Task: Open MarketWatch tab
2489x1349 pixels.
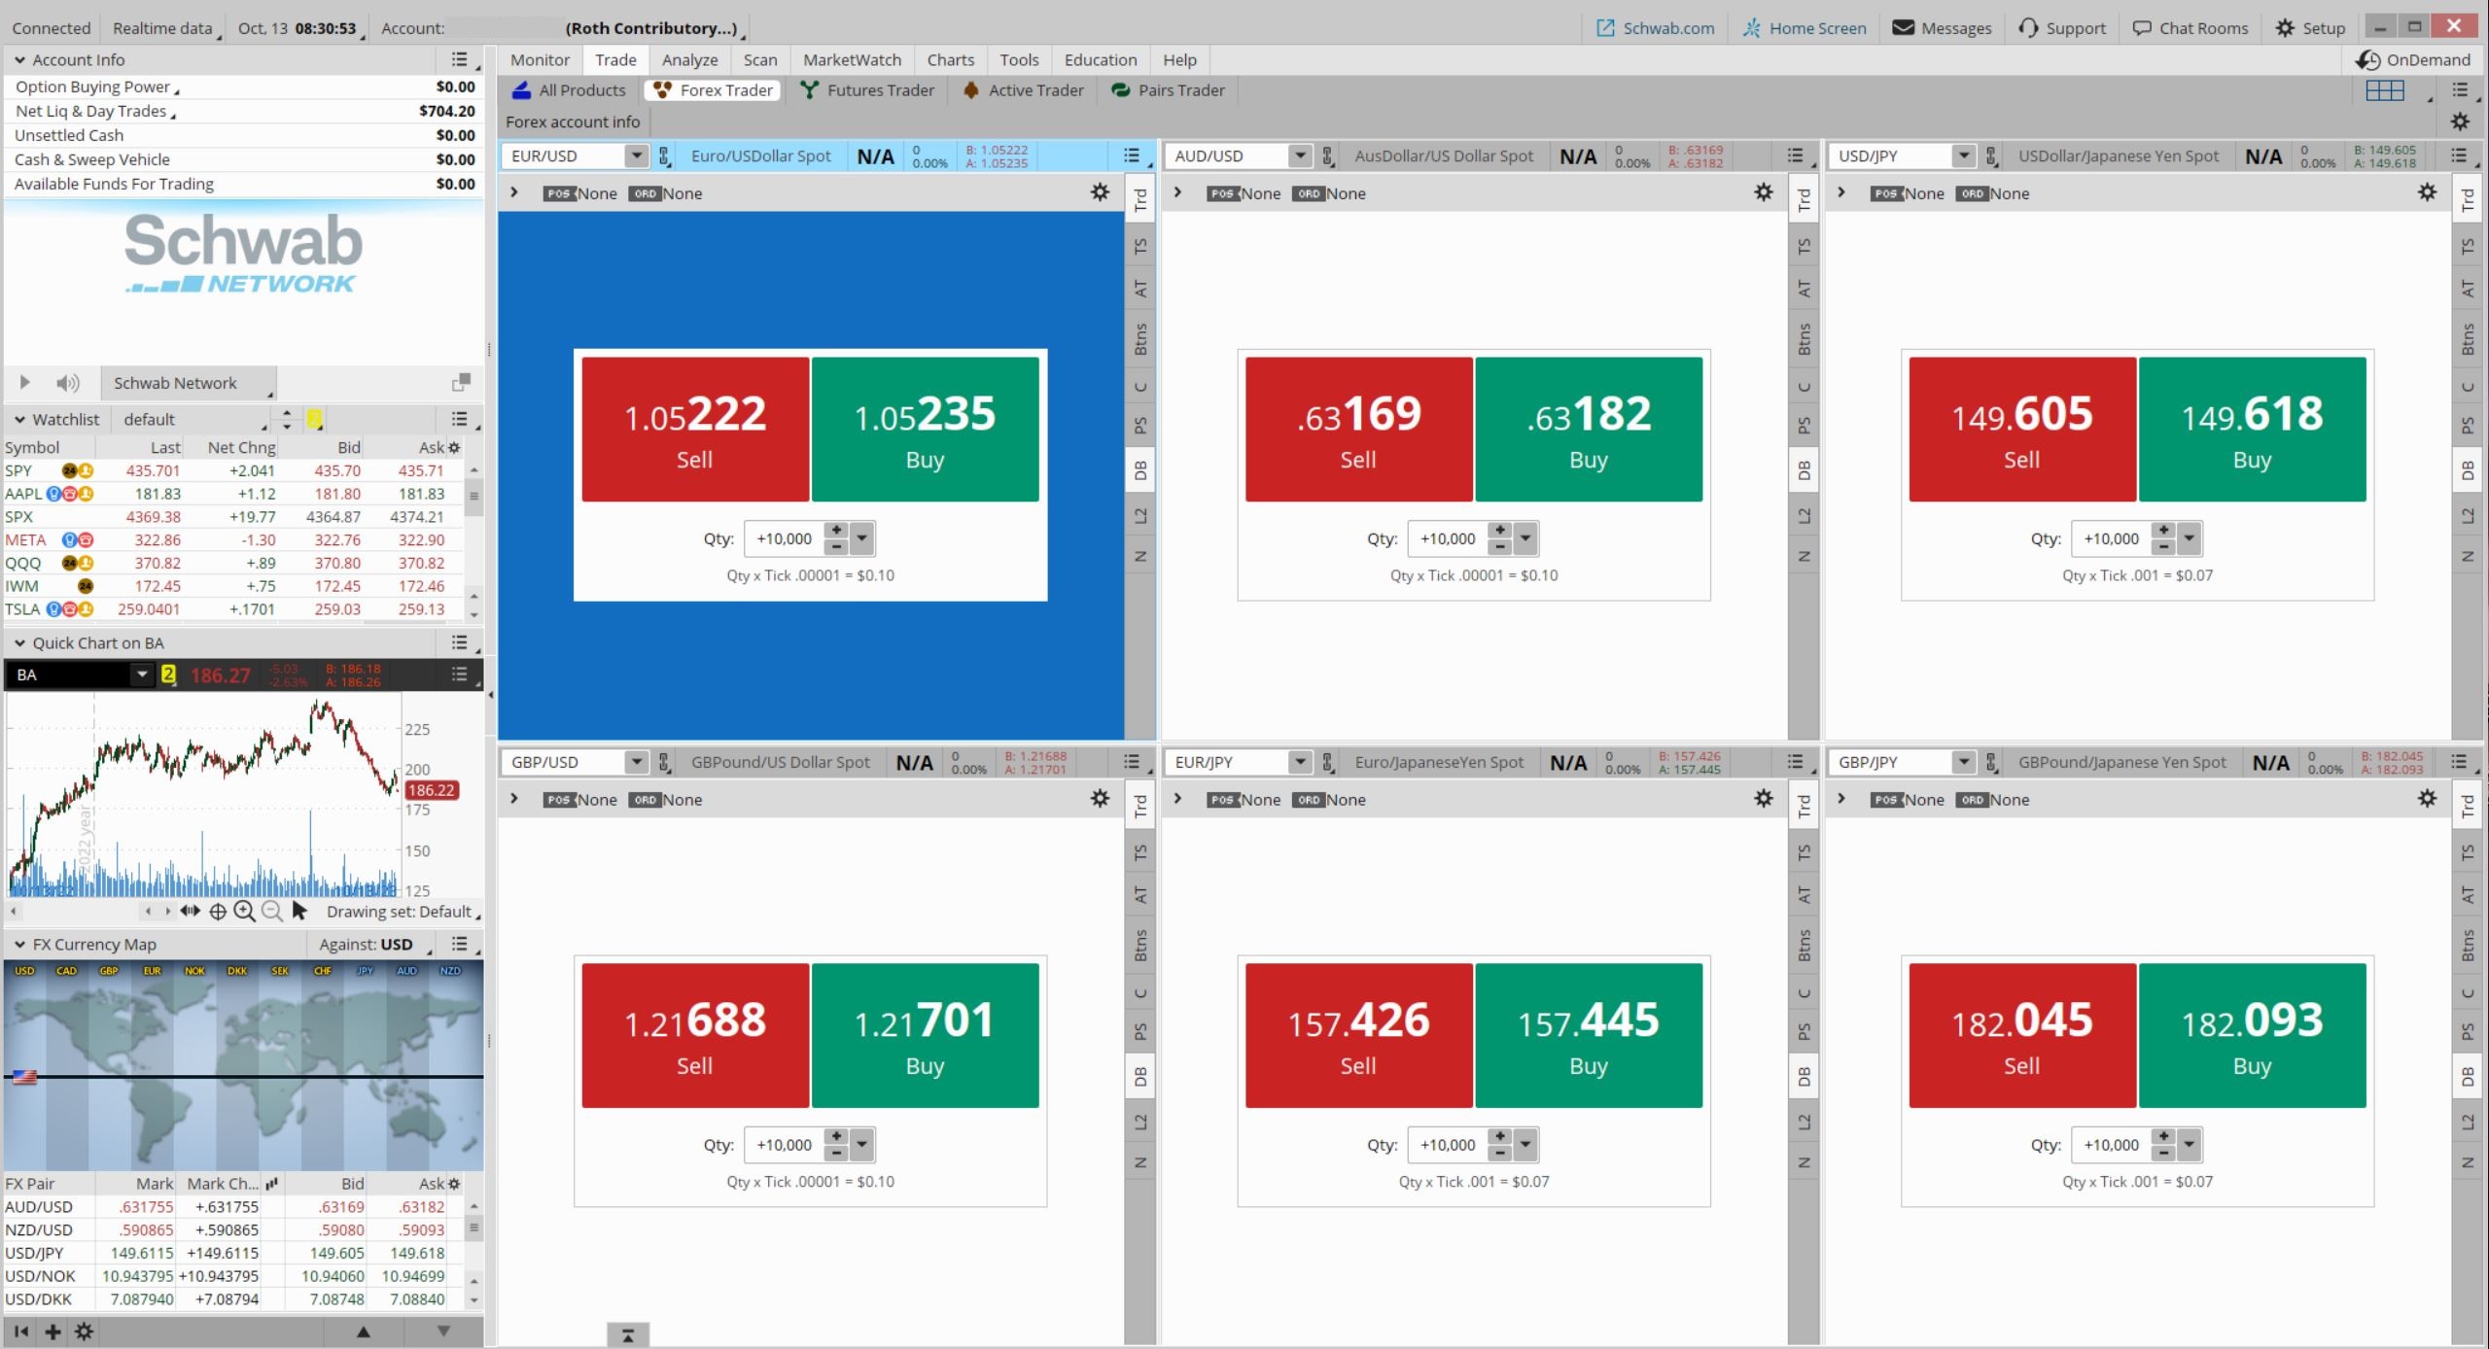Action: pos(853,60)
